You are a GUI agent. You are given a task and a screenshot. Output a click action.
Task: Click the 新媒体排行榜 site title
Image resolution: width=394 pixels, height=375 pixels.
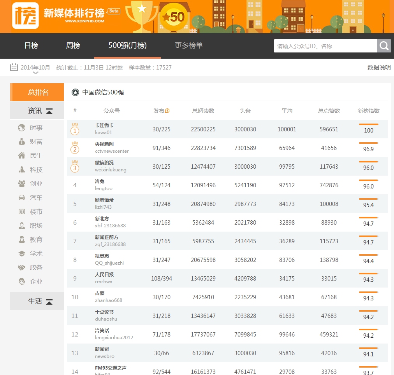point(74,12)
